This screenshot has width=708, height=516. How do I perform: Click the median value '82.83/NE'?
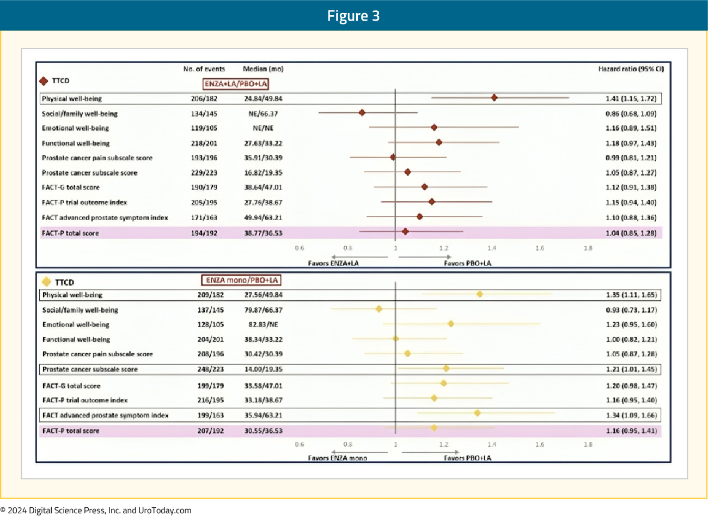click(x=263, y=325)
